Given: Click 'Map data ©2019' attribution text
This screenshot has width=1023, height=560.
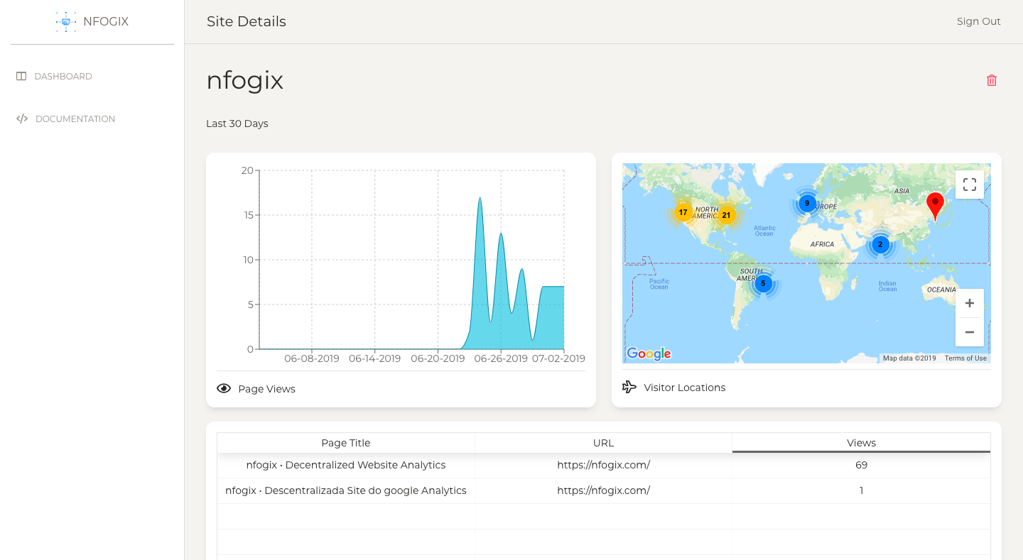Looking at the screenshot, I should (x=909, y=358).
